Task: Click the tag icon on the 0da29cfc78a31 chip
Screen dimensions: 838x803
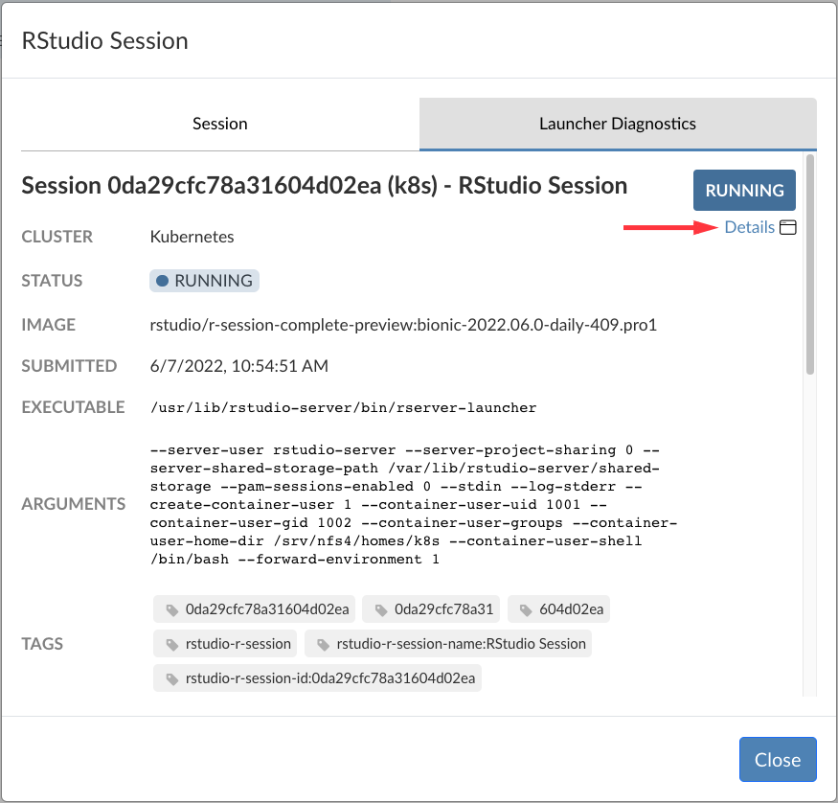Action: tap(379, 609)
